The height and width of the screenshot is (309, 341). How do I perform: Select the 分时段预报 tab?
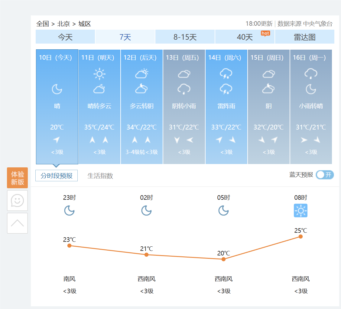tap(57, 176)
